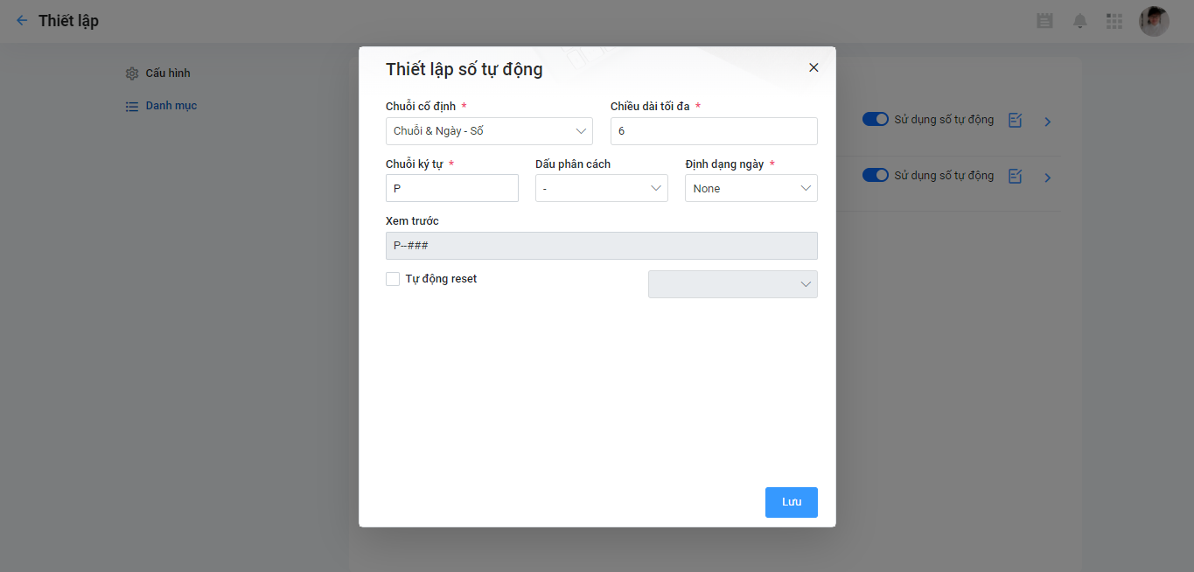Click the Lưu button

(x=792, y=502)
